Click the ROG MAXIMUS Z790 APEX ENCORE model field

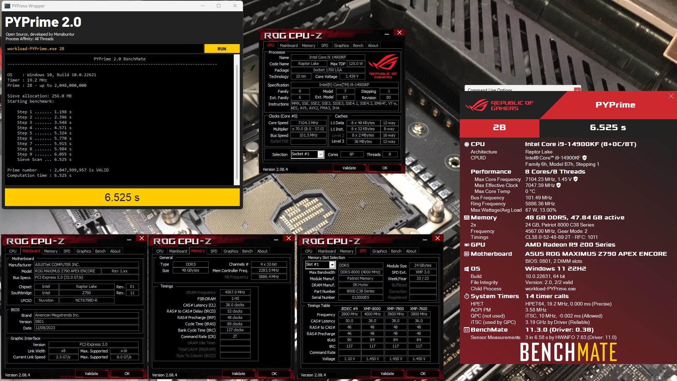[67, 271]
